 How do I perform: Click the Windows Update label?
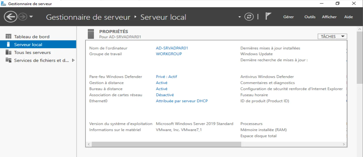(x=256, y=54)
